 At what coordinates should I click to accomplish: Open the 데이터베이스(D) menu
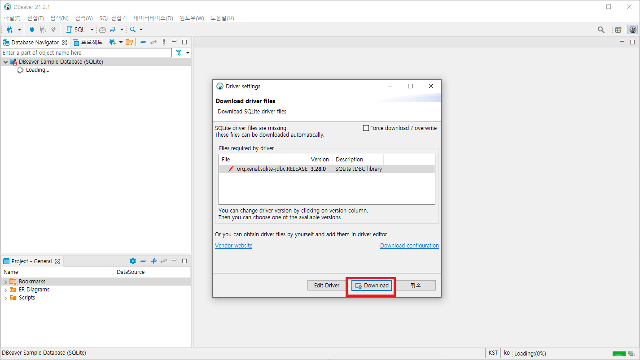pos(153,18)
